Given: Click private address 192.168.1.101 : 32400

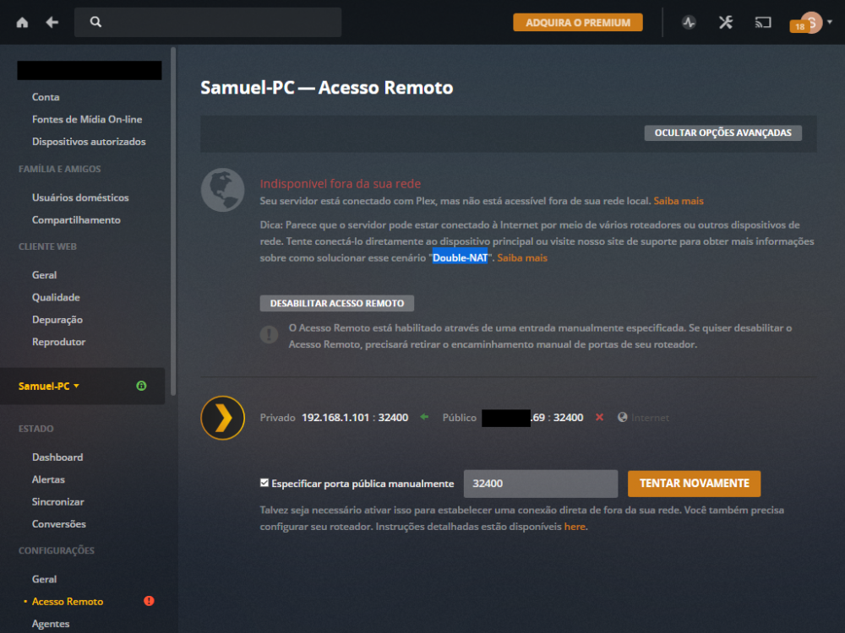Looking at the screenshot, I should (x=355, y=418).
